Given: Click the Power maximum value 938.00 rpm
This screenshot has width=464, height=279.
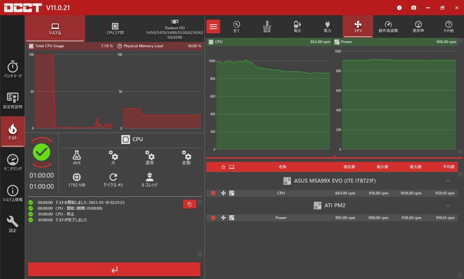Looking at the screenshot, I should pos(411,218).
